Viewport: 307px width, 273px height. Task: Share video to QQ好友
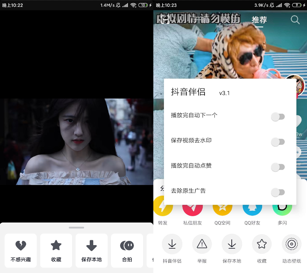pyautogui.click(x=252, y=208)
